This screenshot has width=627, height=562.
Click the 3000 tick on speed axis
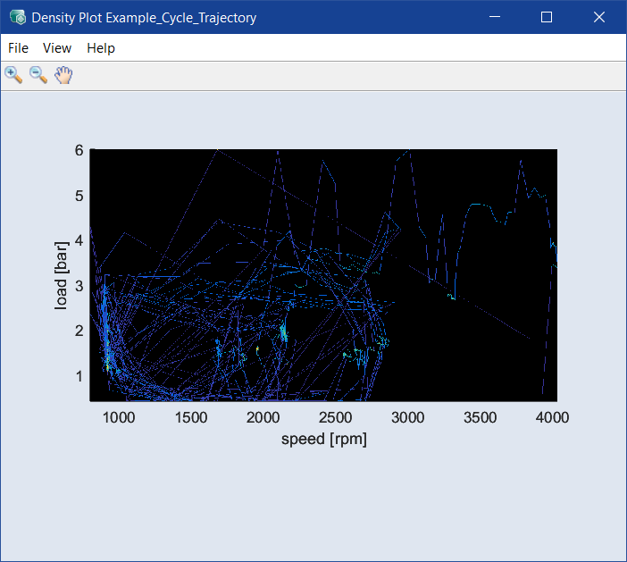pos(407,417)
